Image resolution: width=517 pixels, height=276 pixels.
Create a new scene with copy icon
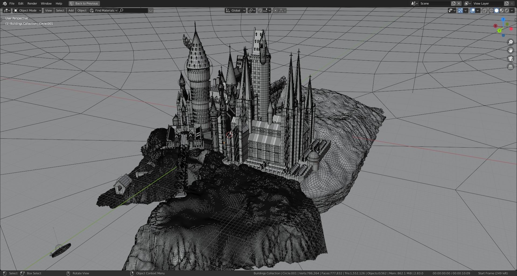pos(453,3)
